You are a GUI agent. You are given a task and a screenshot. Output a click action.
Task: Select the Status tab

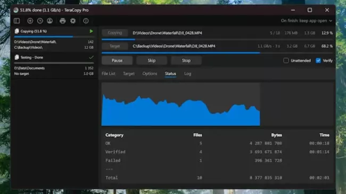pyautogui.click(x=170, y=74)
